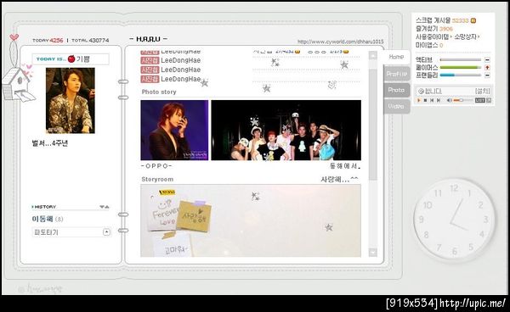
Task: Skip to previous track in music player
Action: (x=432, y=101)
